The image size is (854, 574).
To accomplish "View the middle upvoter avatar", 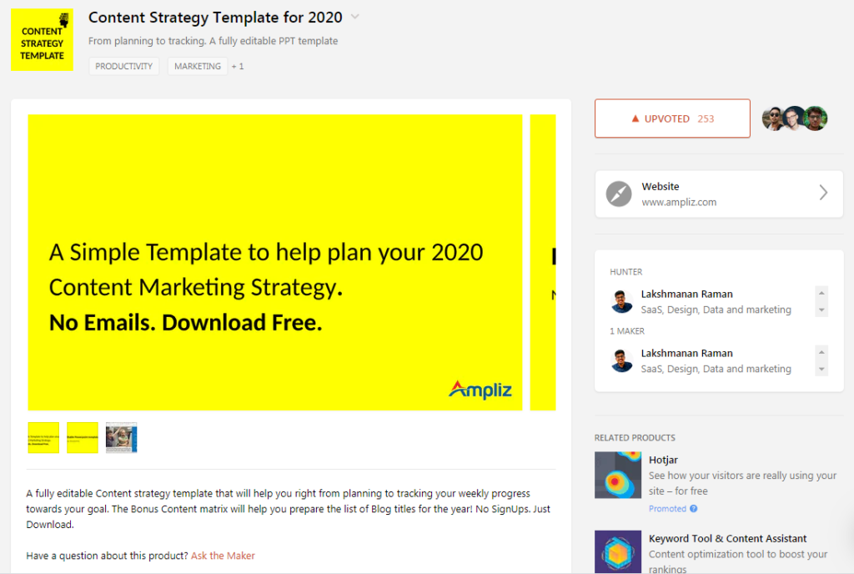I will (x=794, y=118).
